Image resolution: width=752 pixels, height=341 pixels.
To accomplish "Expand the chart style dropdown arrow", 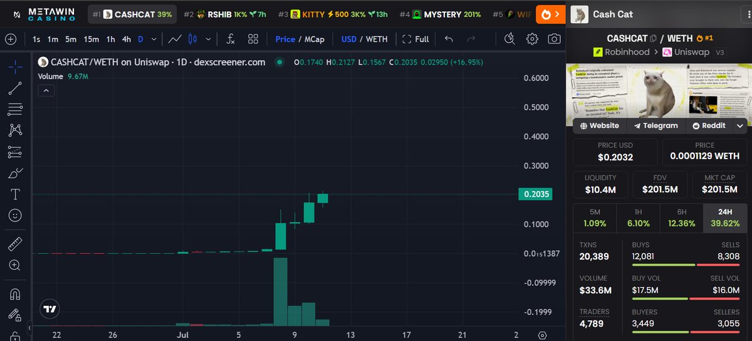I will click(208, 39).
